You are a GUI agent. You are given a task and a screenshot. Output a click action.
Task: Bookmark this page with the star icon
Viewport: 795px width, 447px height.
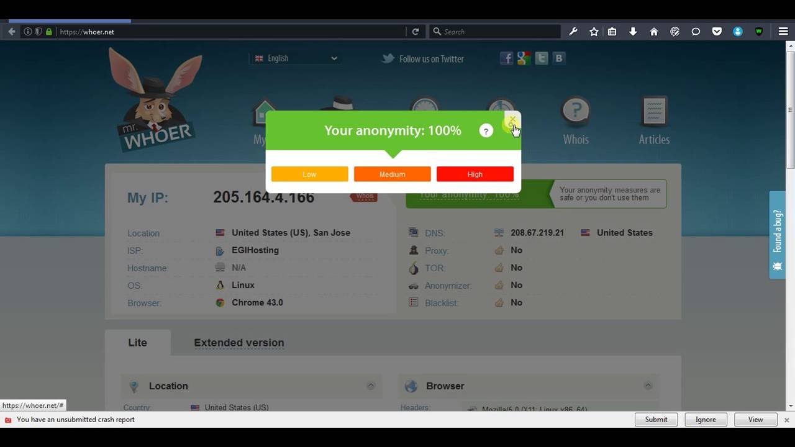point(594,32)
